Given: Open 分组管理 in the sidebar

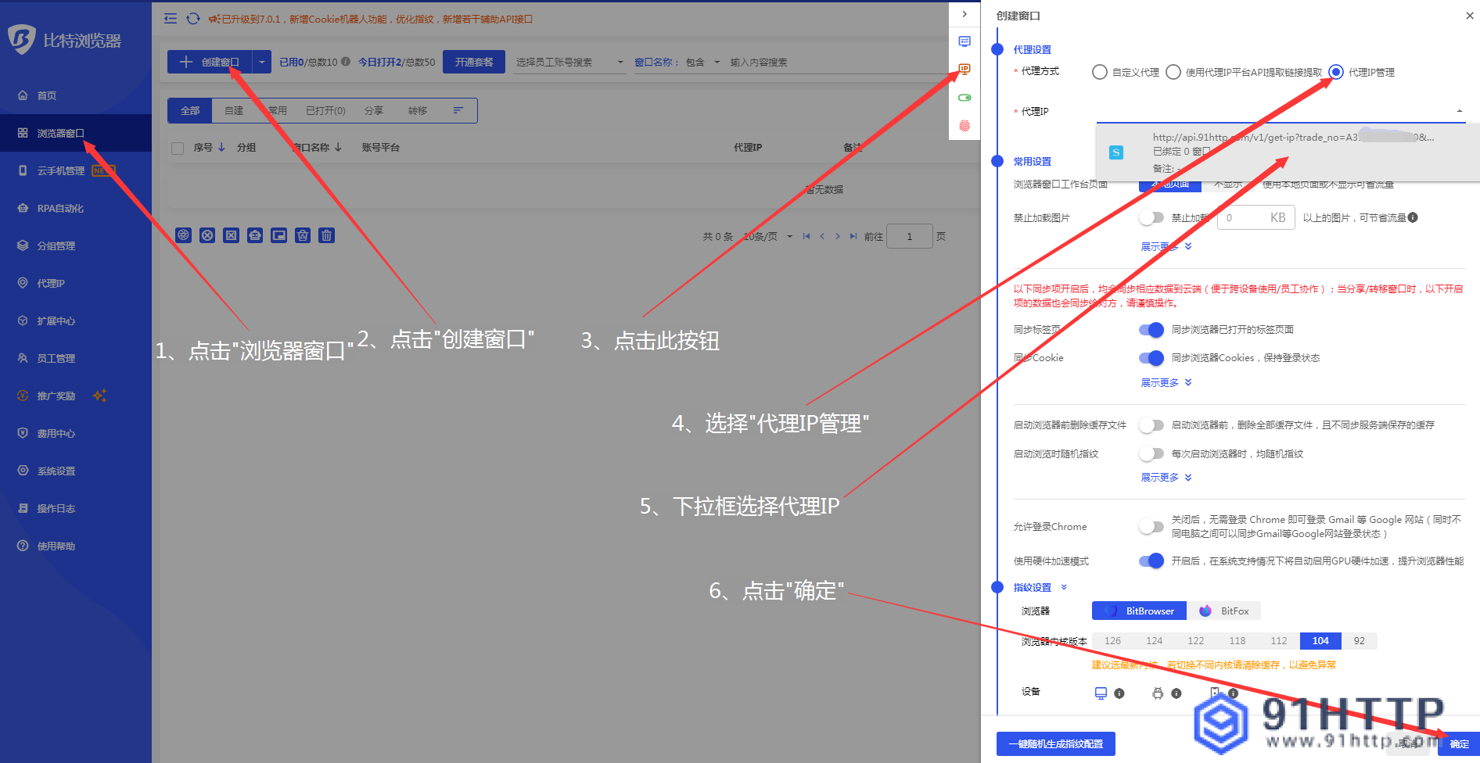Looking at the screenshot, I should point(56,245).
